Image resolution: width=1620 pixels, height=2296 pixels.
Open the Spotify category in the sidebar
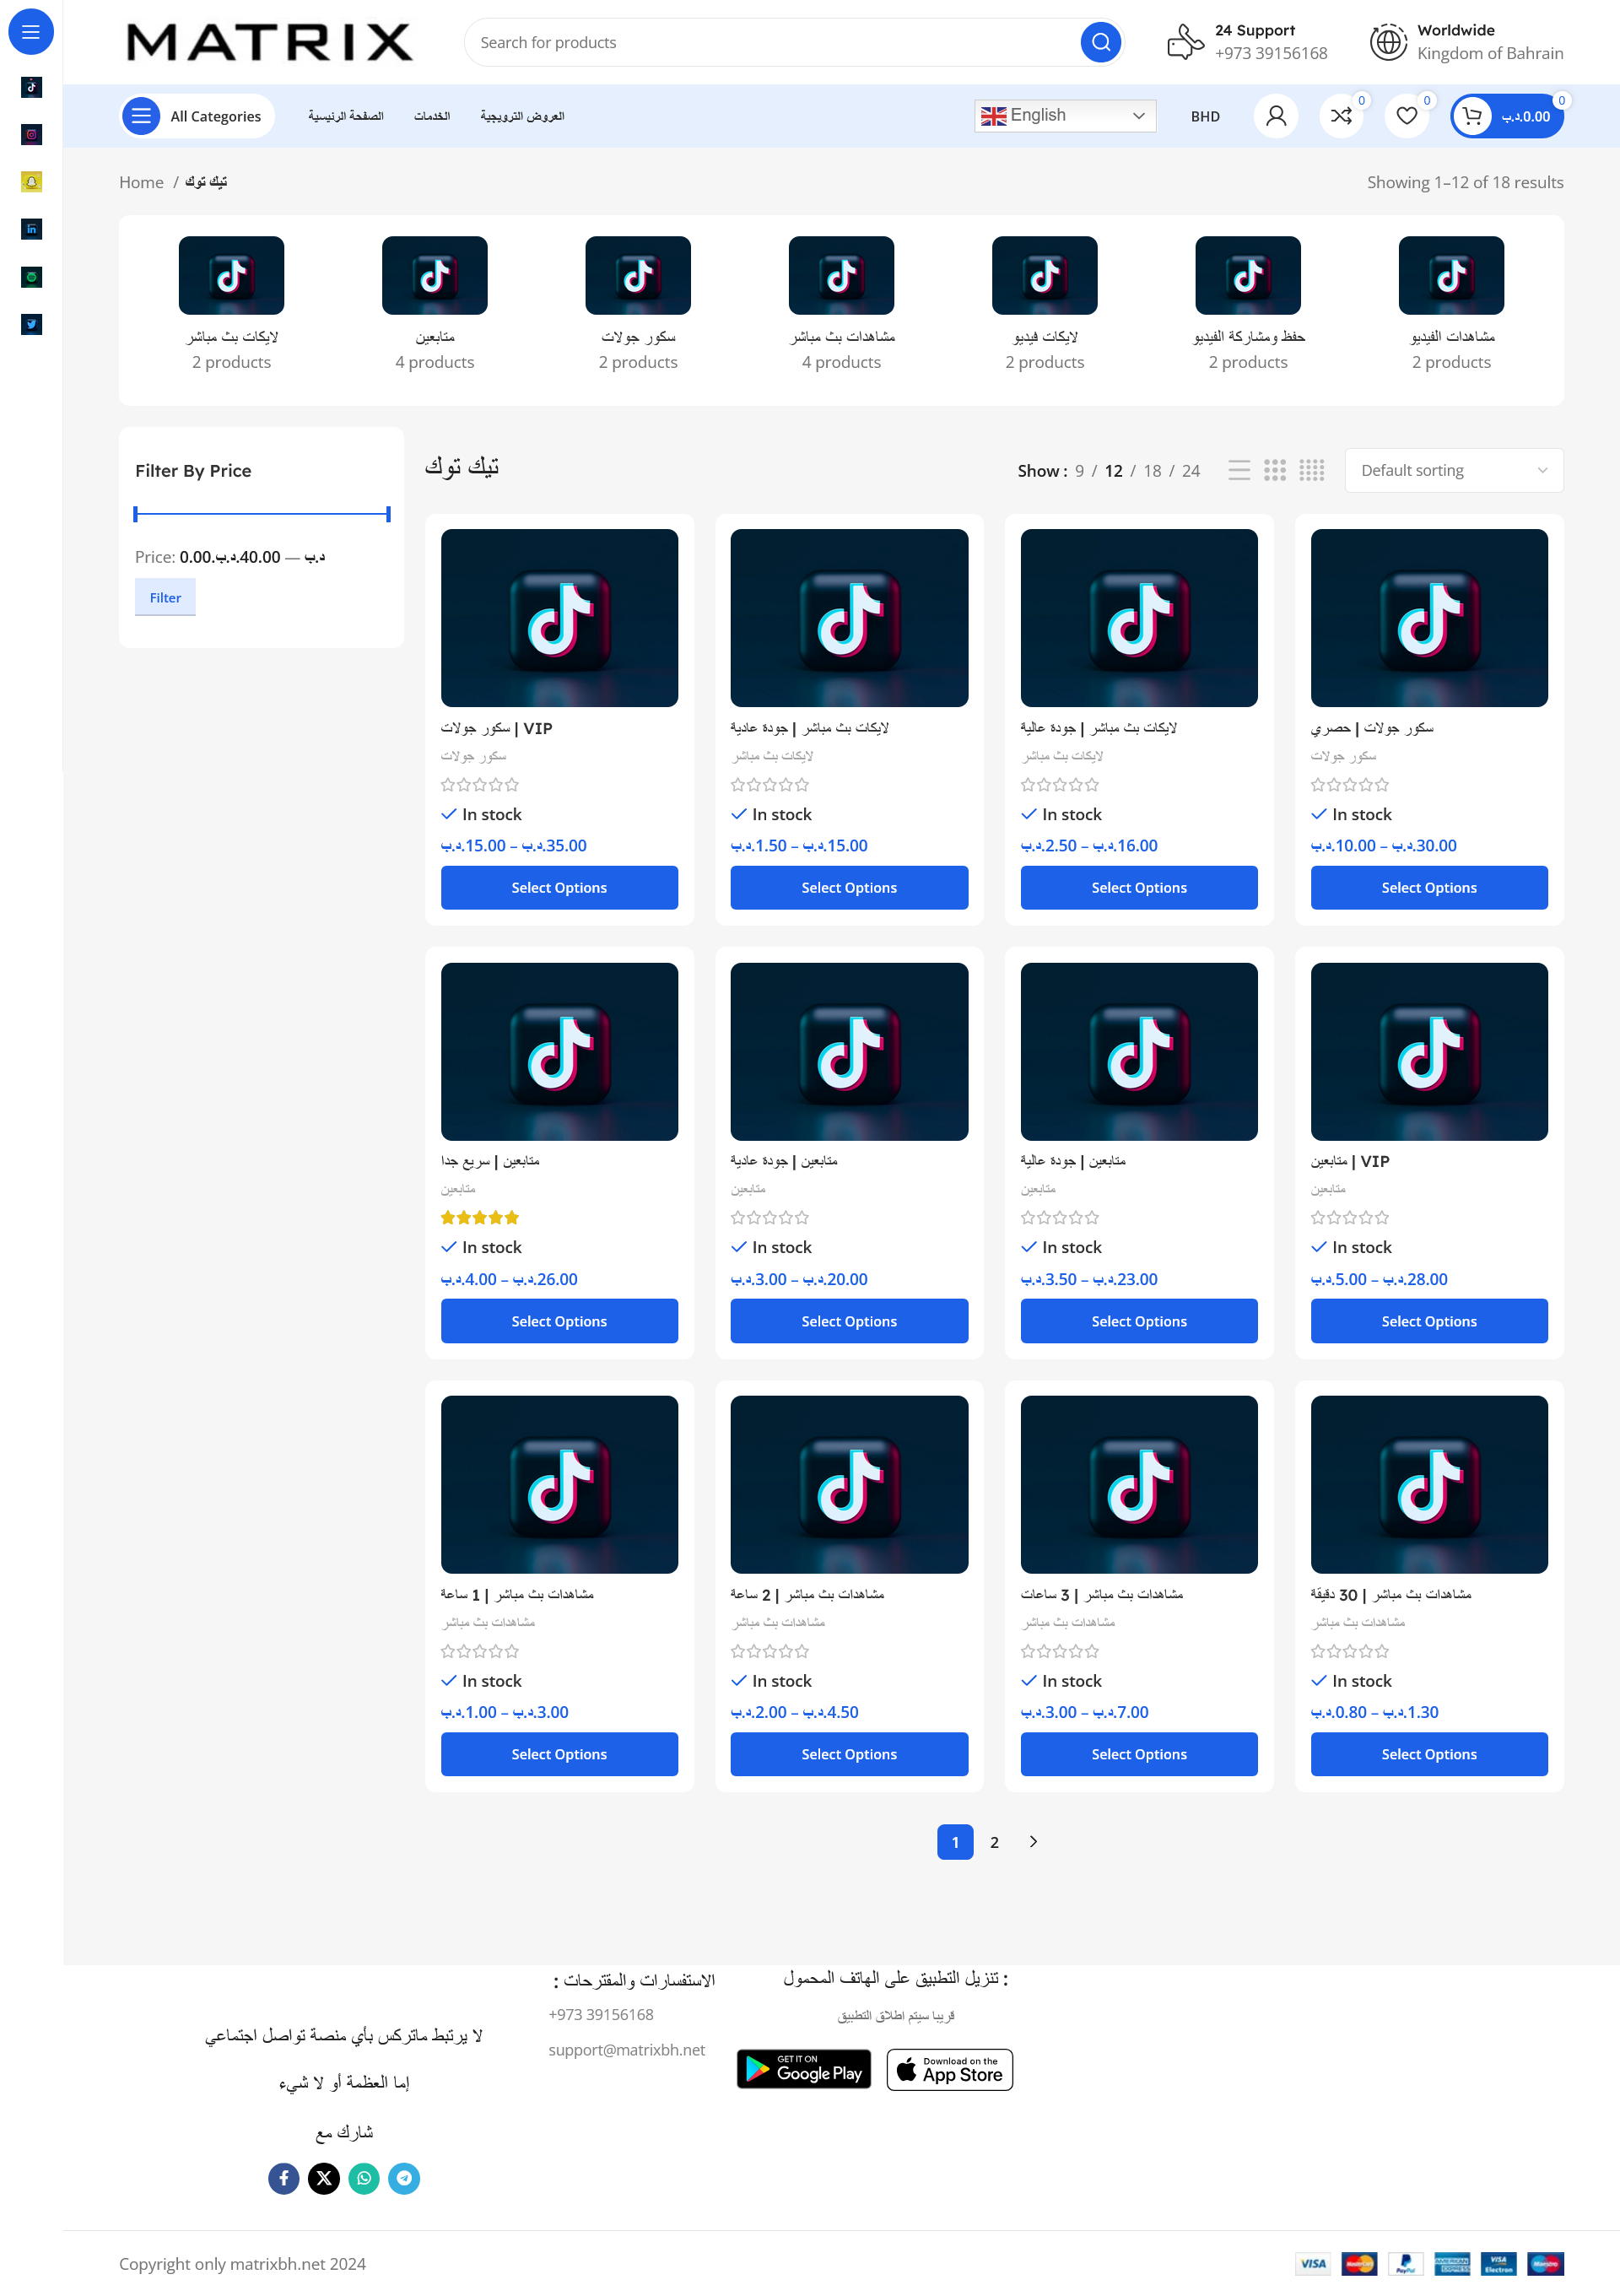tap(31, 277)
